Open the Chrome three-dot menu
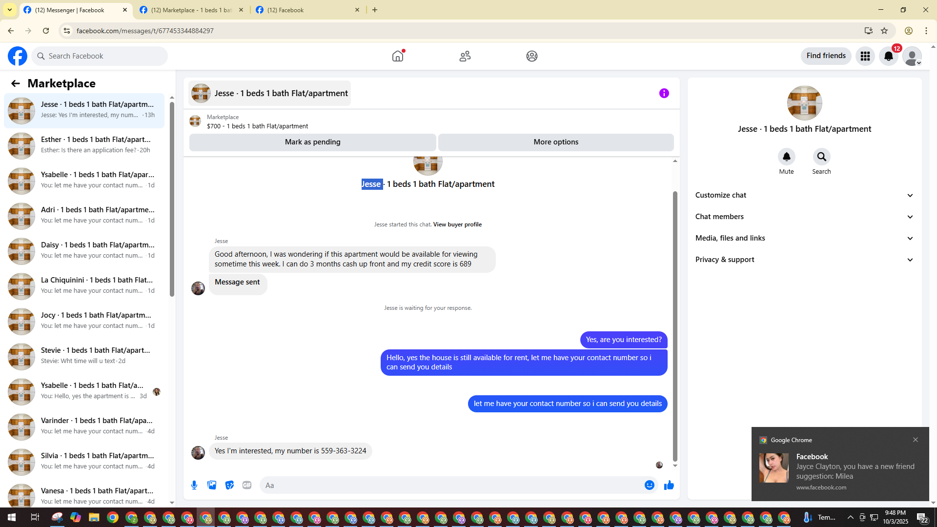This screenshot has height=527, width=937. [926, 31]
